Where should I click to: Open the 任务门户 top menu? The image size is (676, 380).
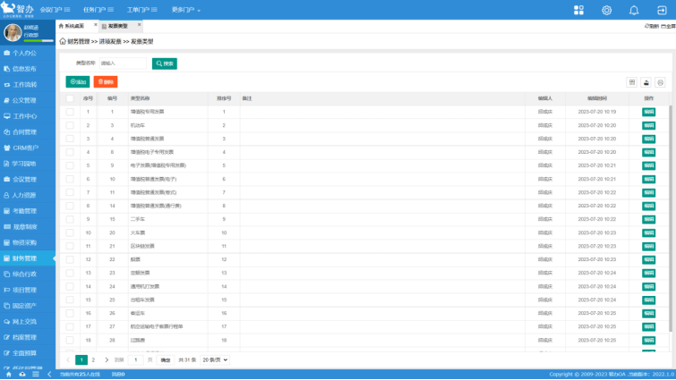click(x=107, y=10)
